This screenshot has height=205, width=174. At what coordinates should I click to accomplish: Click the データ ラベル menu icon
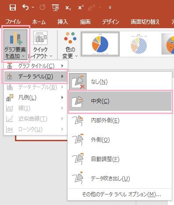10,77
